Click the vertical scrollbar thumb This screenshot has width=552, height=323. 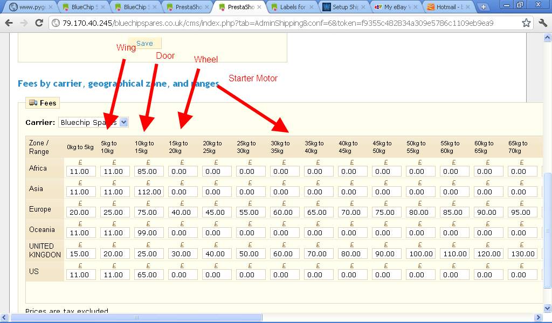click(x=548, y=230)
